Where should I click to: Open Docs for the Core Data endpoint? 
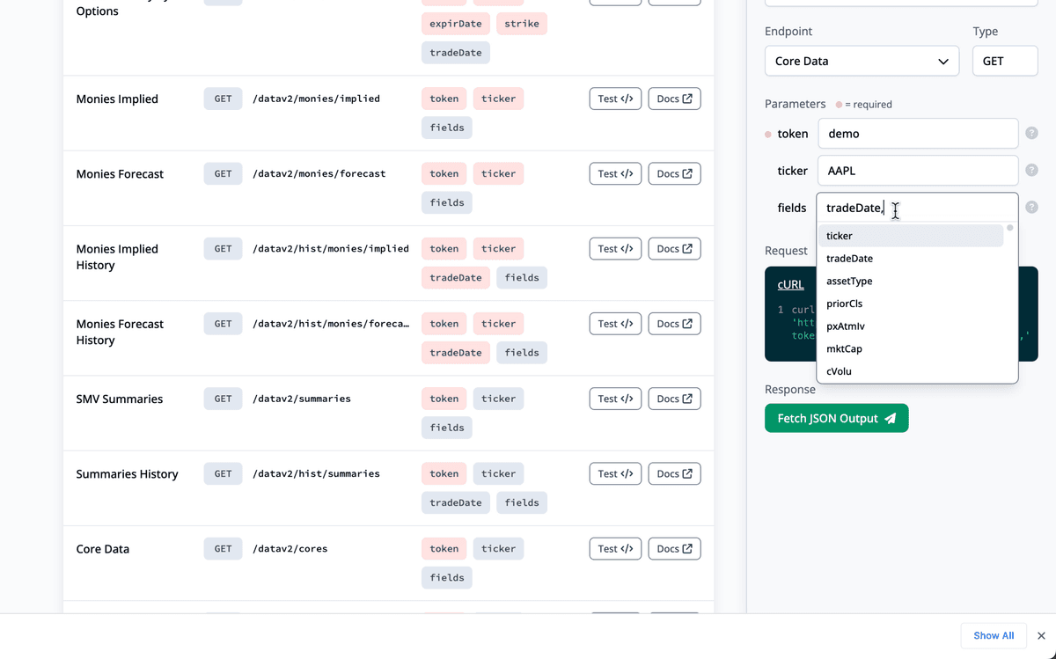pos(674,548)
